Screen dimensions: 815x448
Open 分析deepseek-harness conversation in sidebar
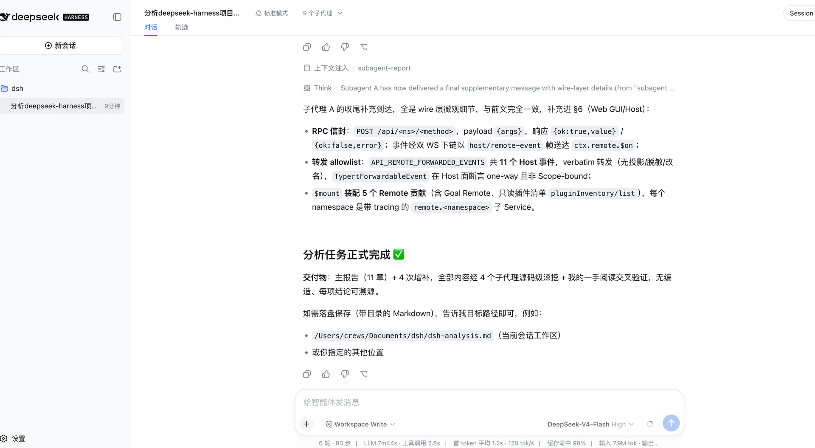[62, 106]
